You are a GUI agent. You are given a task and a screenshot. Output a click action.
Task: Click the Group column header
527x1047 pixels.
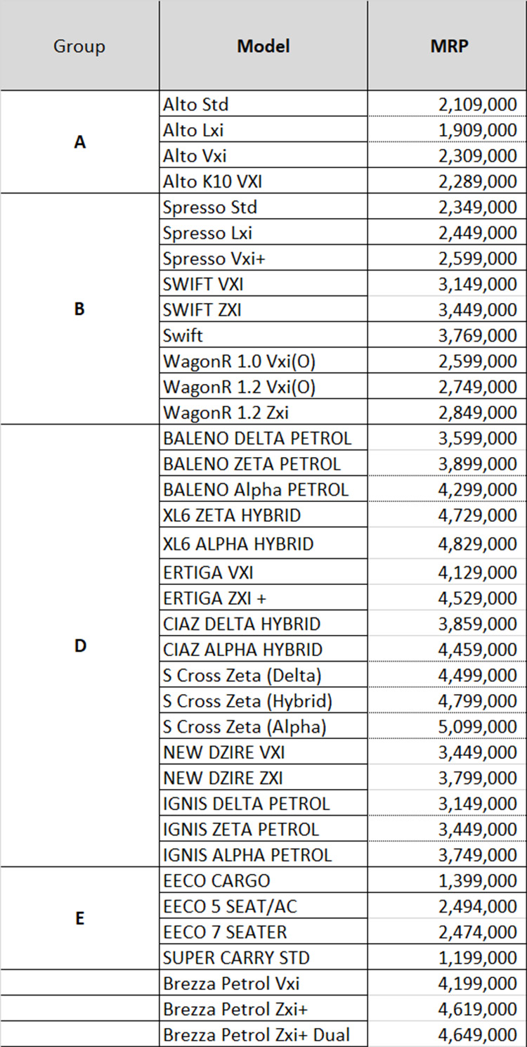point(79,46)
